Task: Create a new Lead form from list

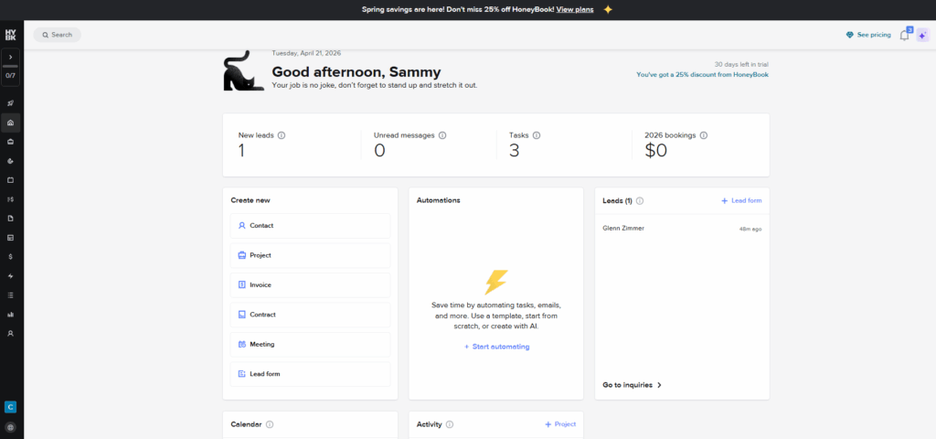Action: point(310,374)
